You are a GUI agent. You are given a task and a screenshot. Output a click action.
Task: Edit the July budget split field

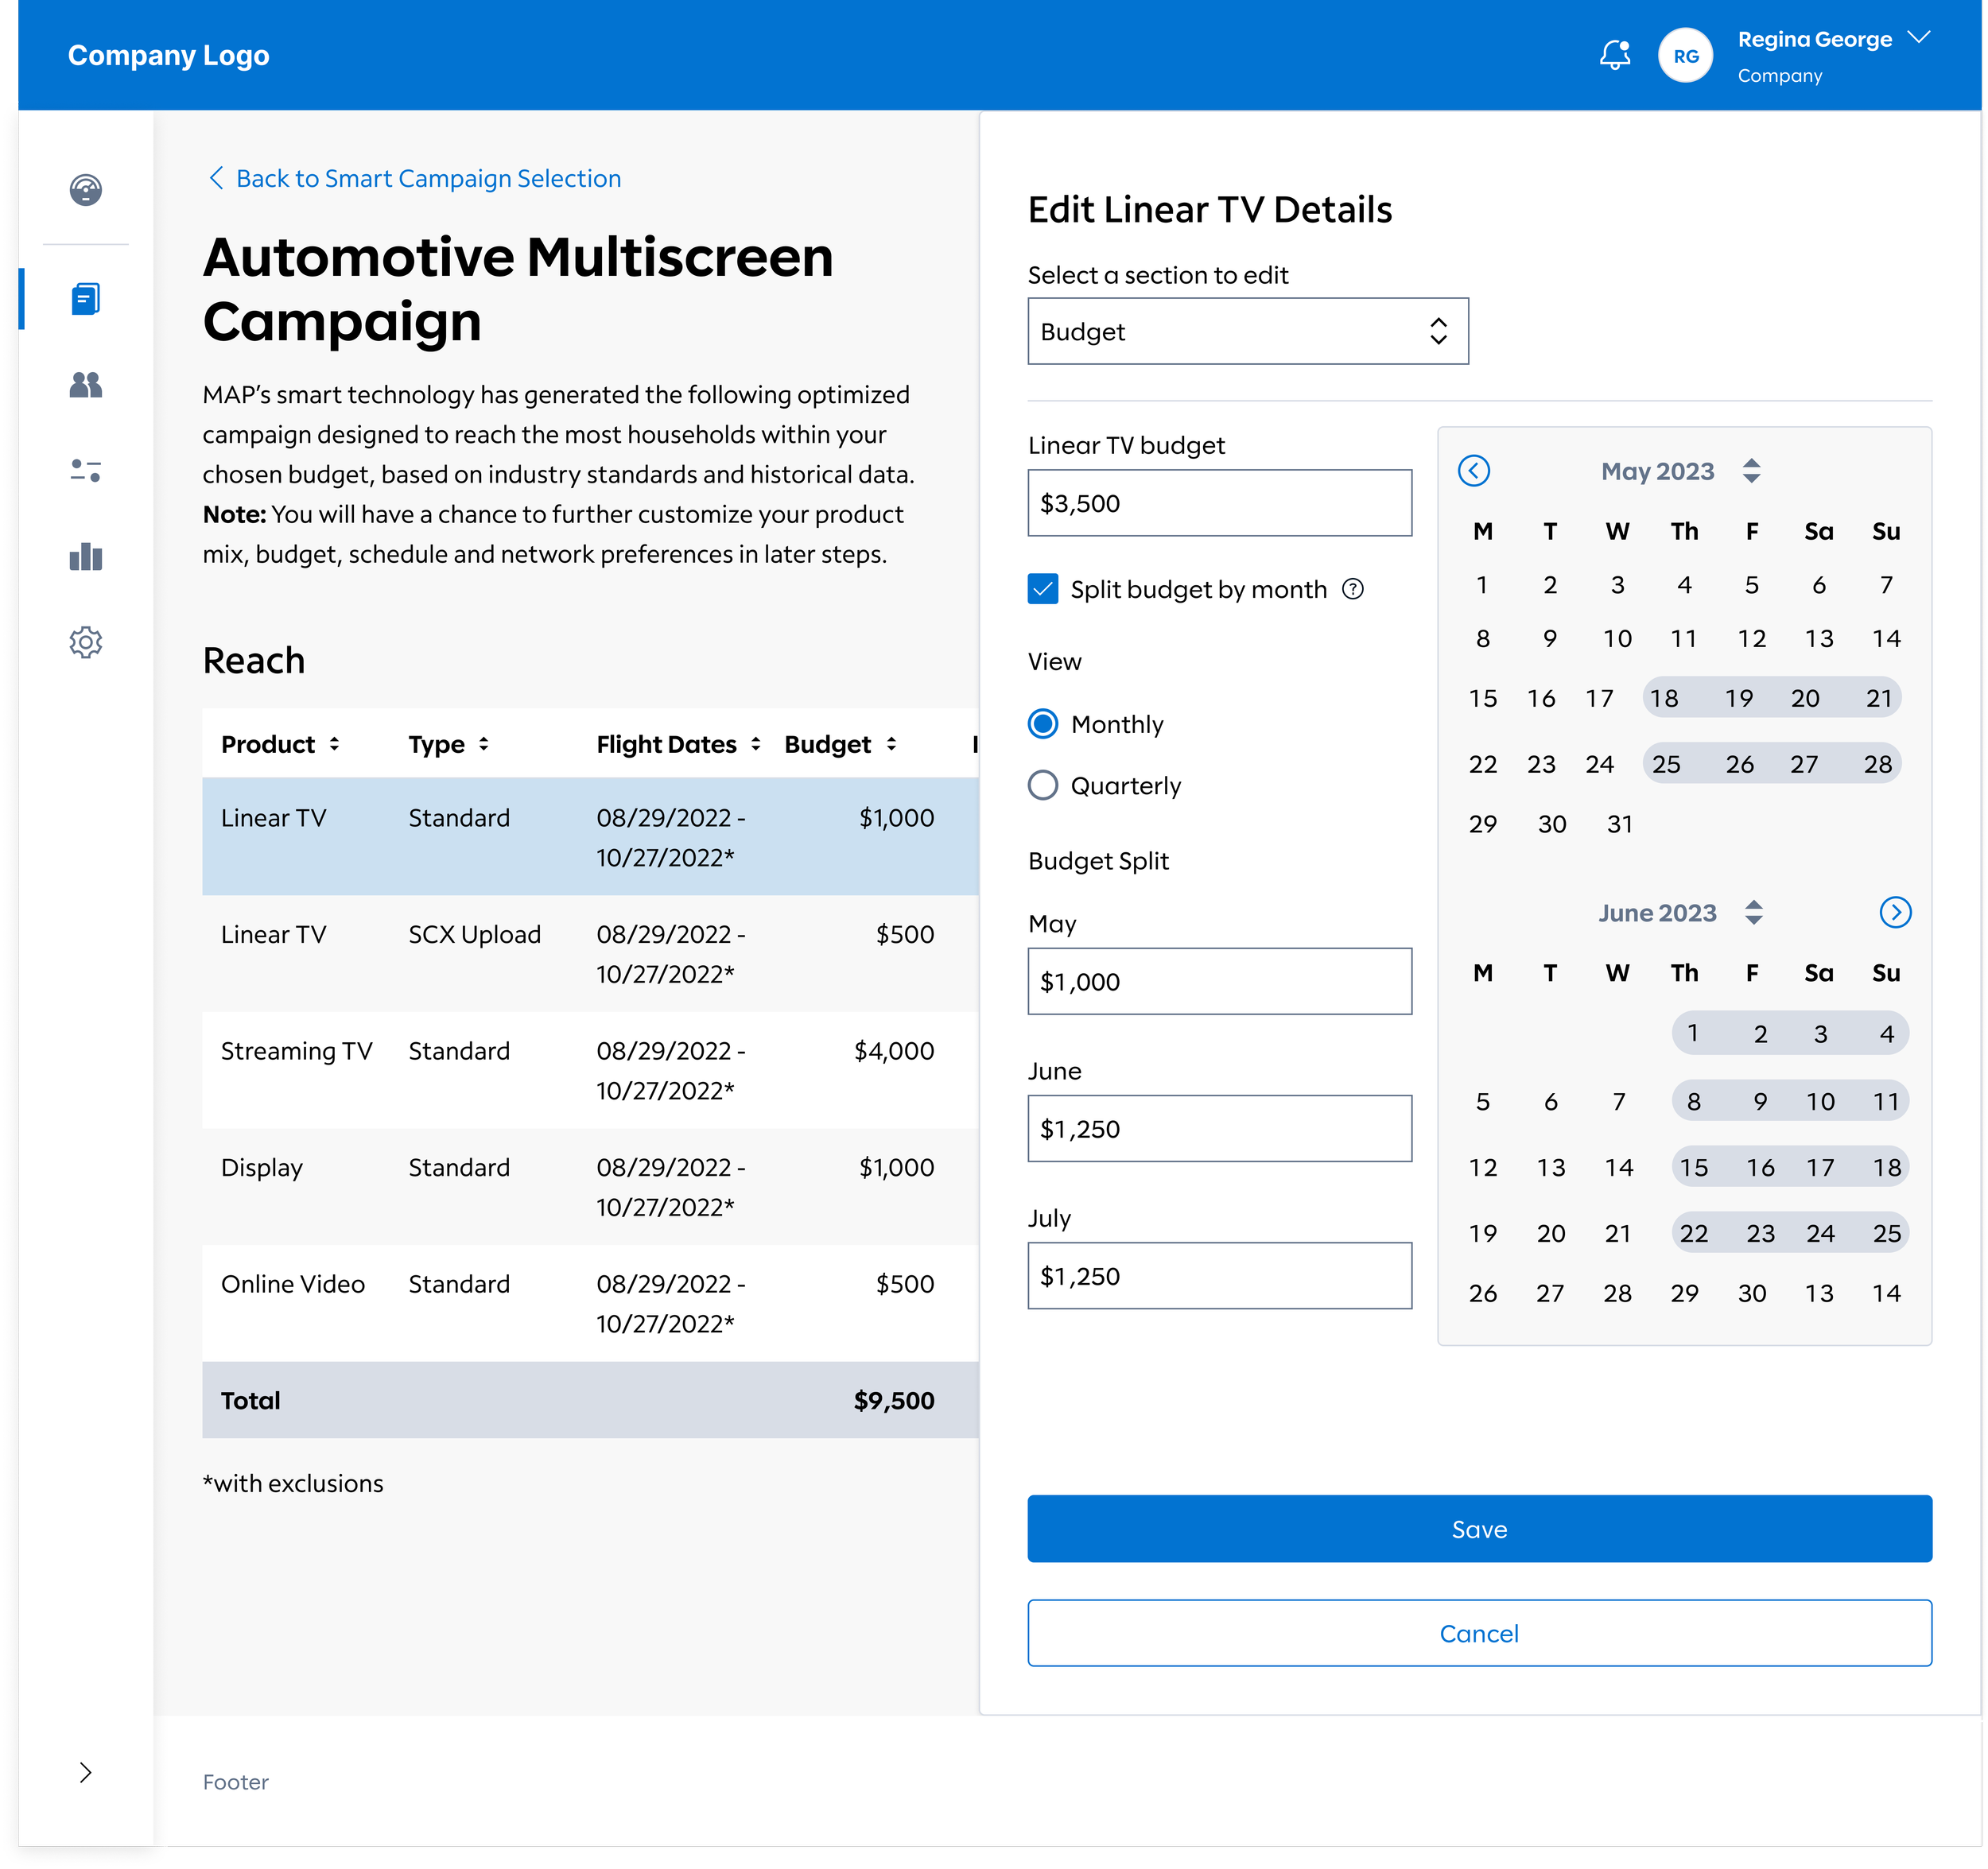1219,1276
